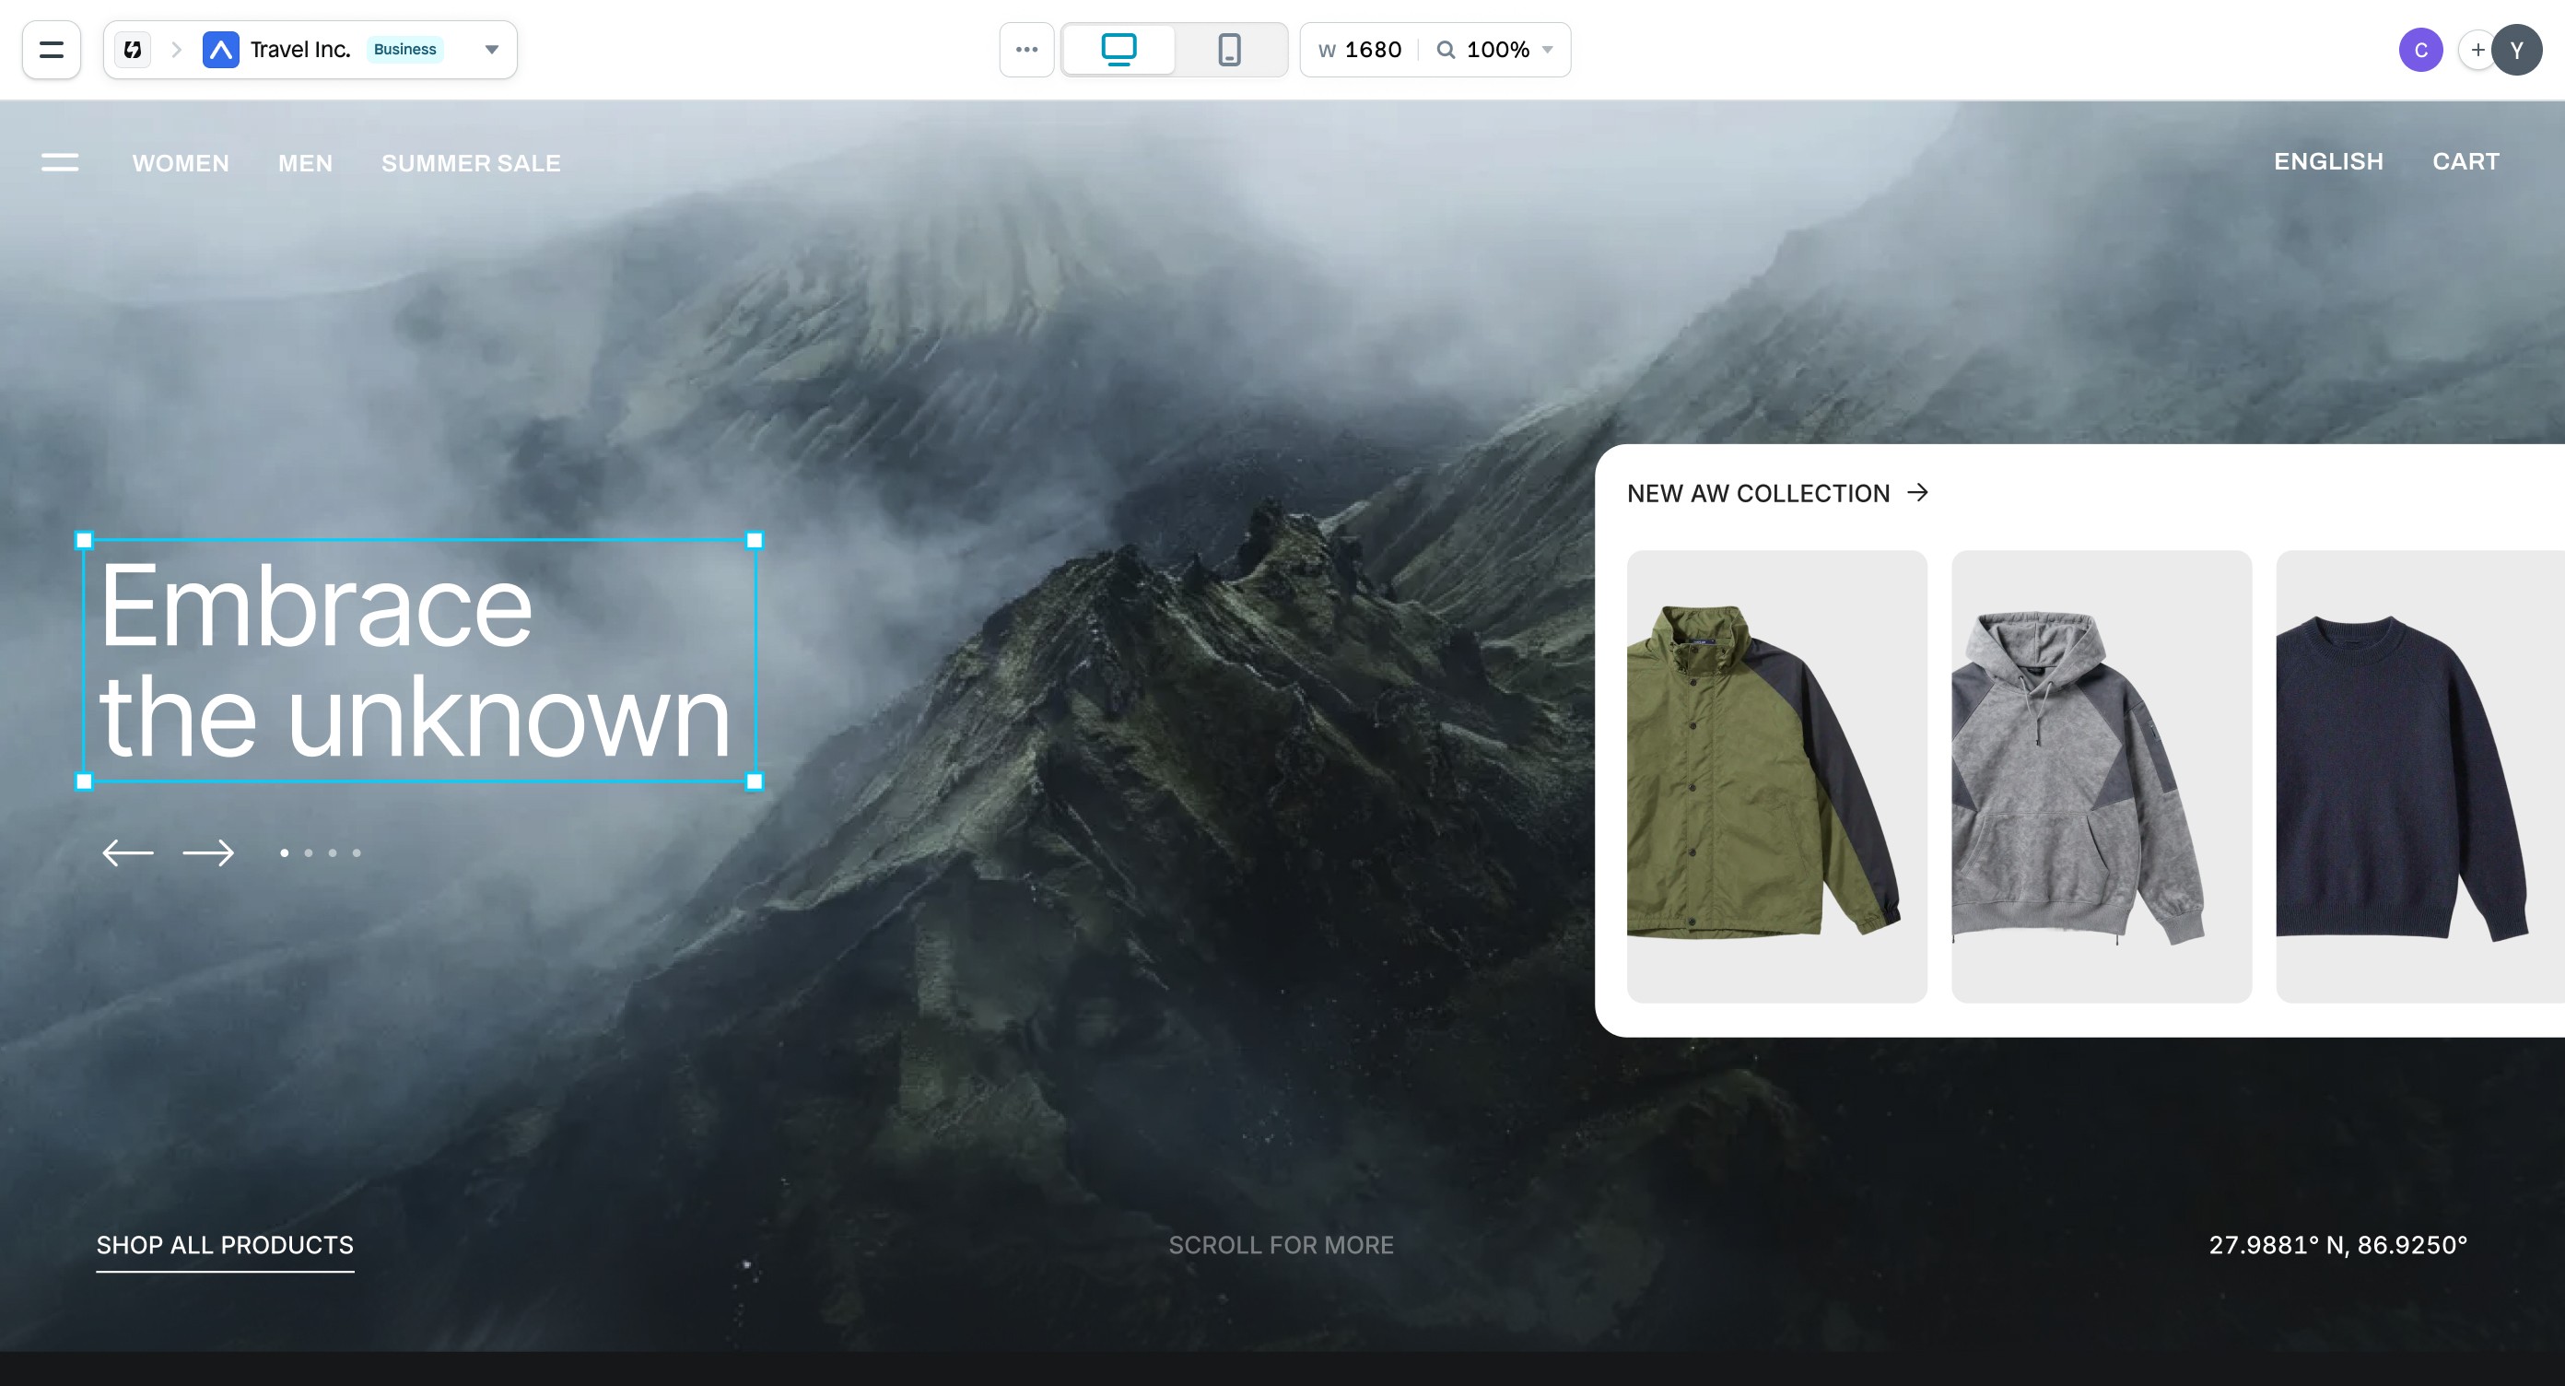Switch to mobile preview mode
The height and width of the screenshot is (1386, 2565).
tap(1229, 50)
